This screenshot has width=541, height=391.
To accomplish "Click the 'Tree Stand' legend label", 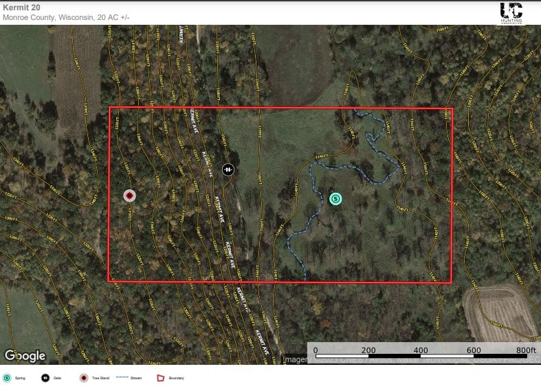I will pos(100,378).
